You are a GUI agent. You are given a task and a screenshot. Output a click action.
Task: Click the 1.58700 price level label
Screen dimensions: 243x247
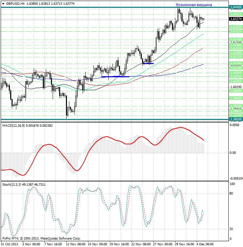coord(236,115)
